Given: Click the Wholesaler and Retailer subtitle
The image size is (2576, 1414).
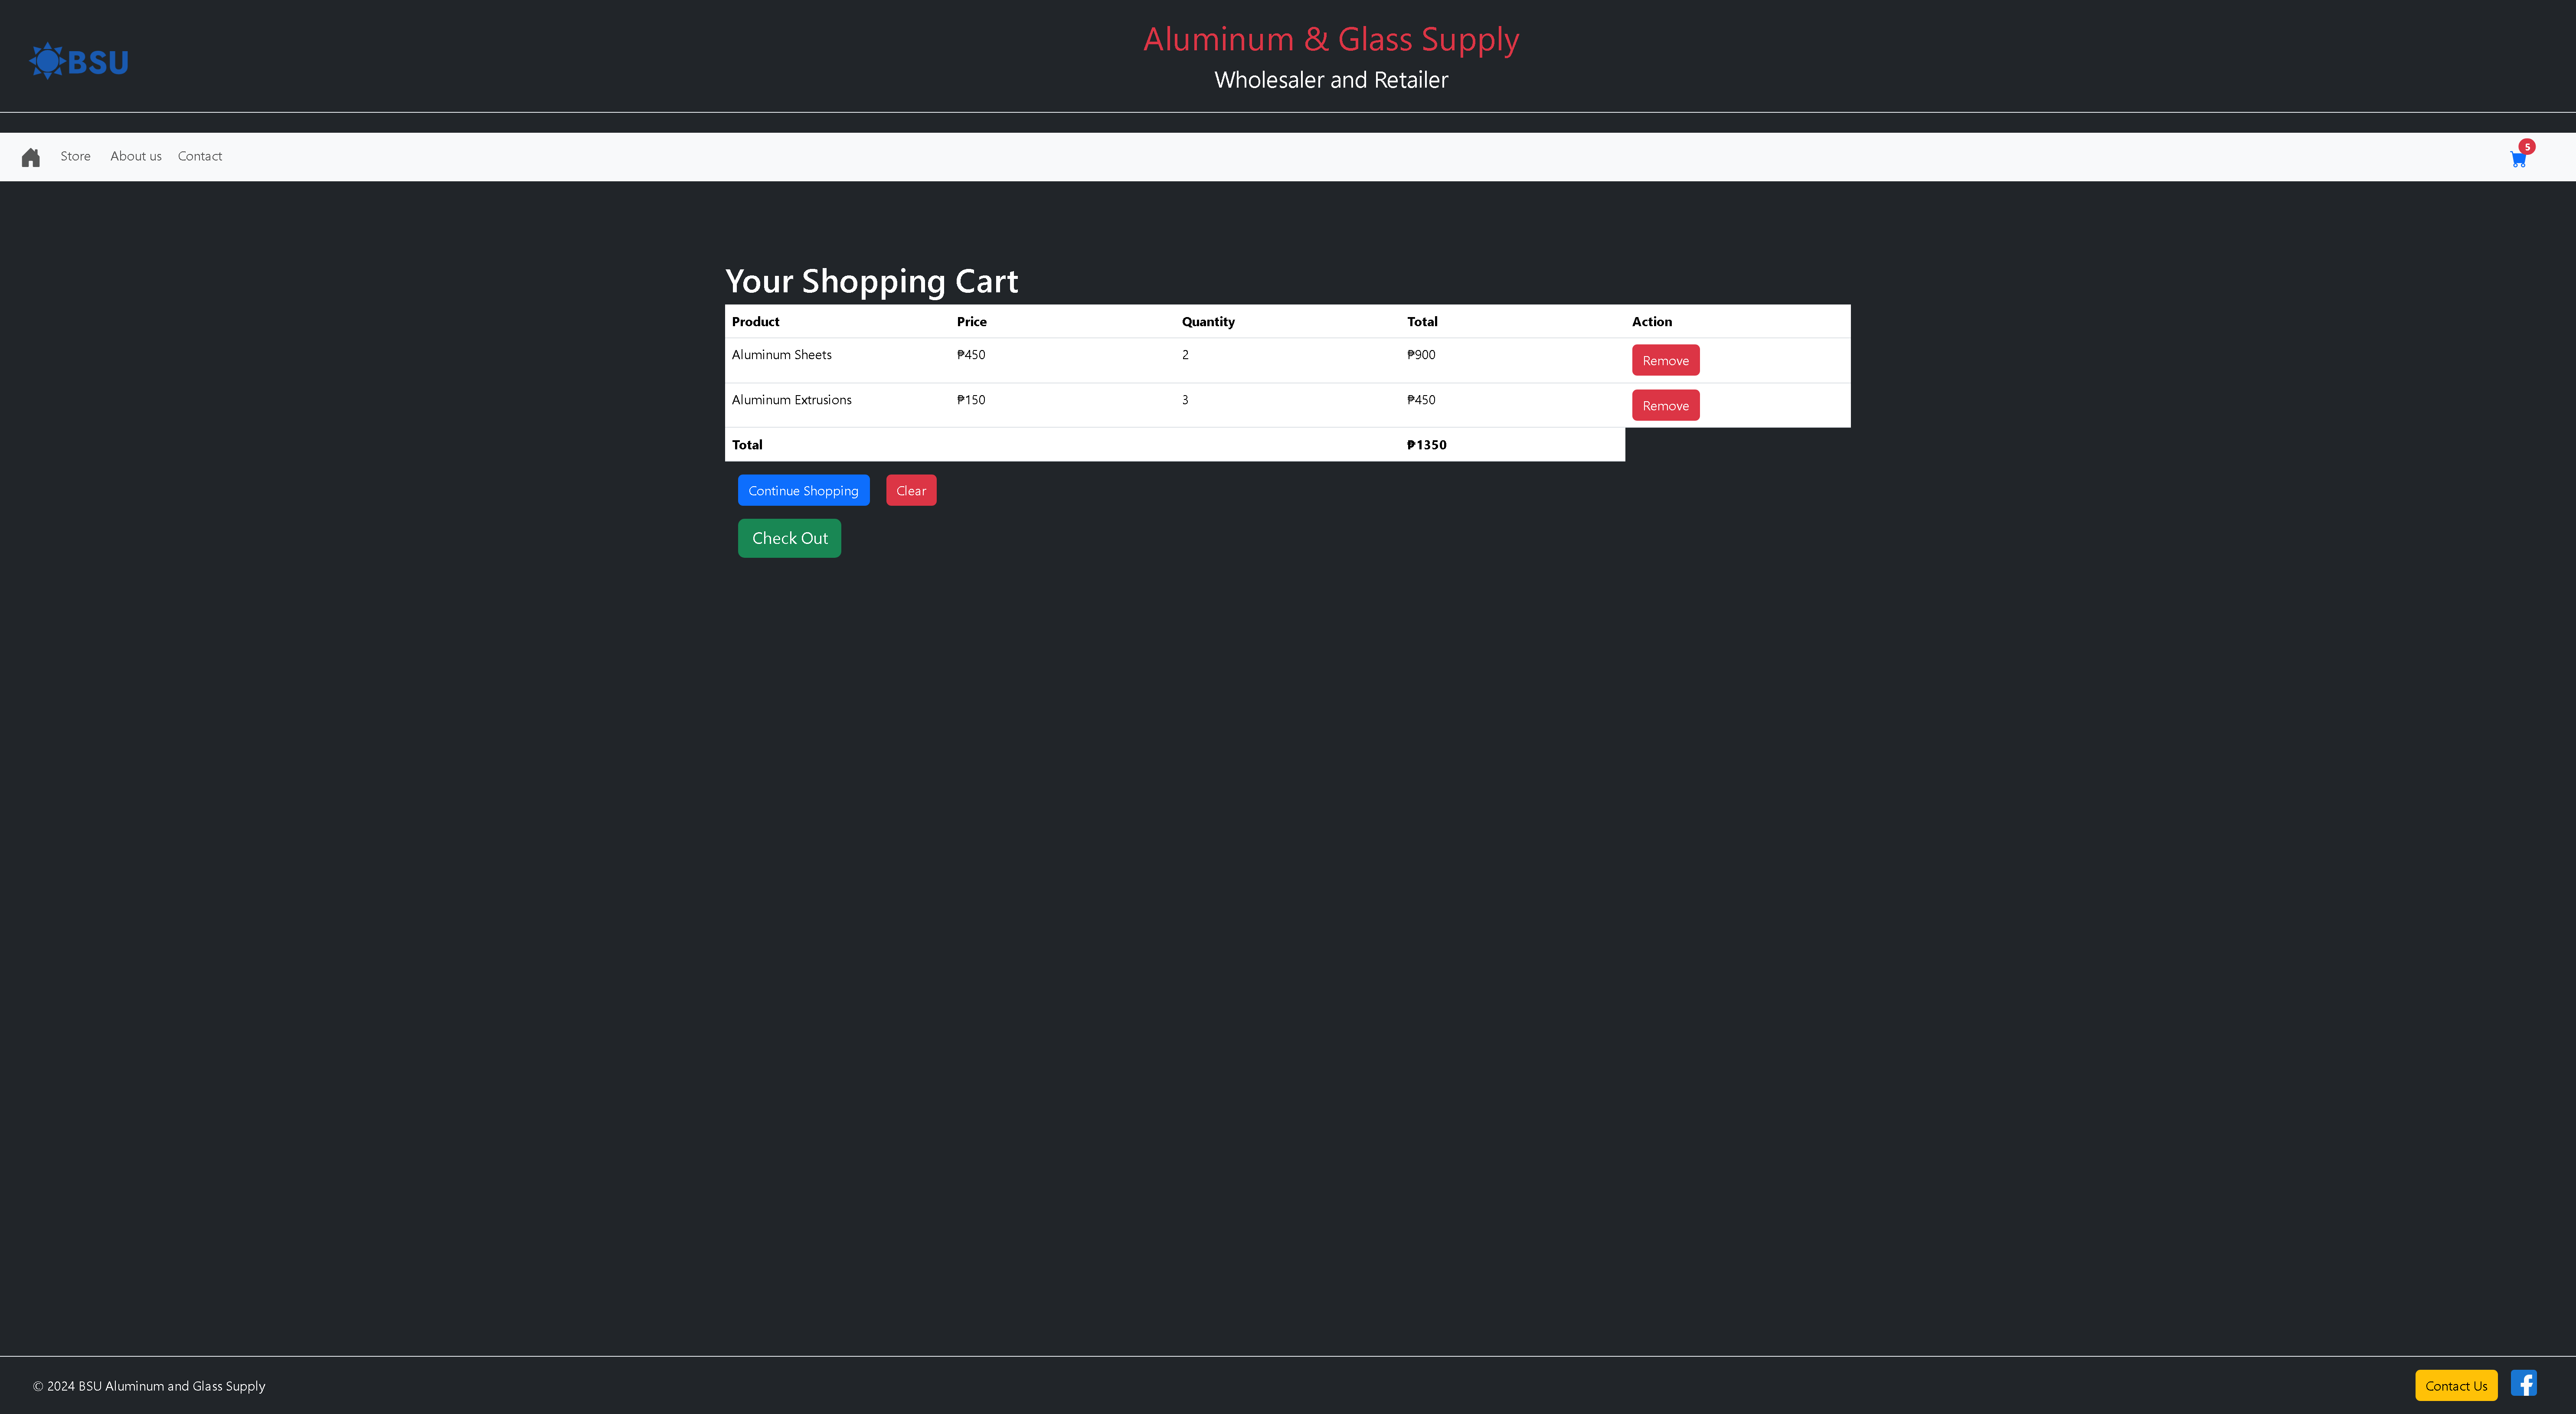Looking at the screenshot, I should 1331,80.
